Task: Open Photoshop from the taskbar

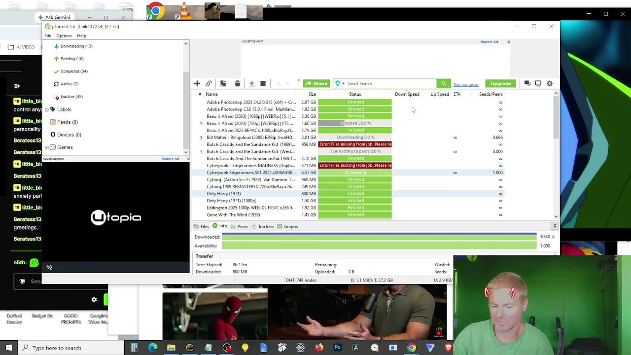Action: click(x=338, y=348)
